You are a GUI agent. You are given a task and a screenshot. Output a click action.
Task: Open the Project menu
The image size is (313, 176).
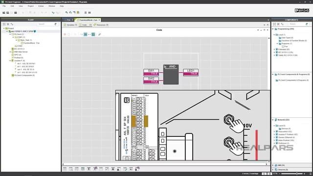(x=30, y=6)
